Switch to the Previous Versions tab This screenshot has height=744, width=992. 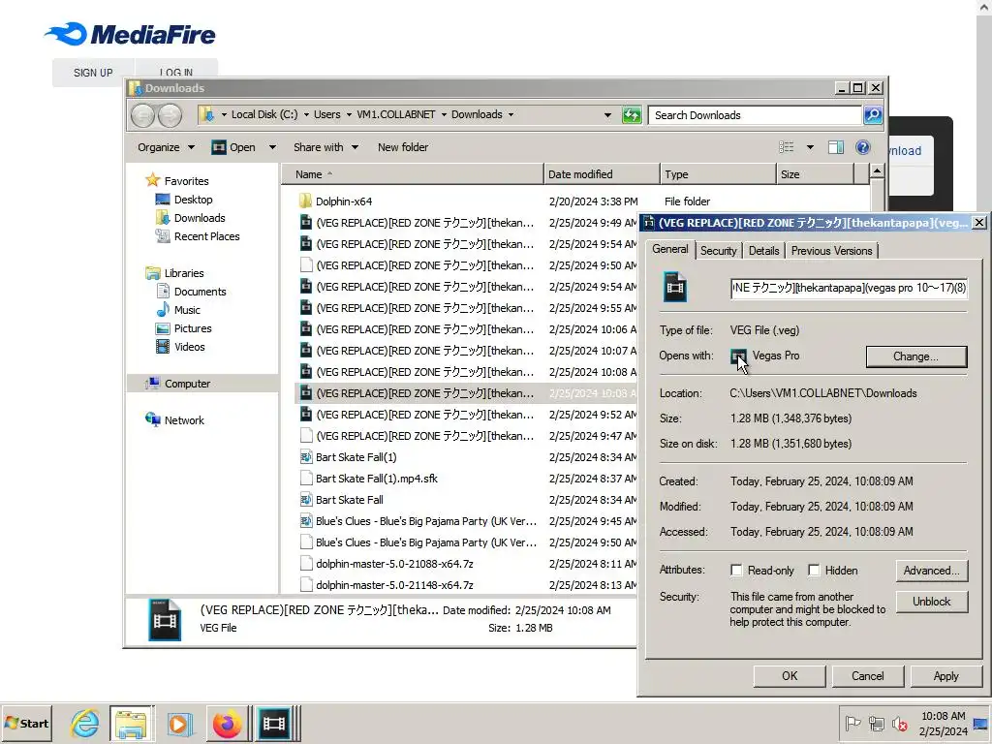(x=831, y=251)
